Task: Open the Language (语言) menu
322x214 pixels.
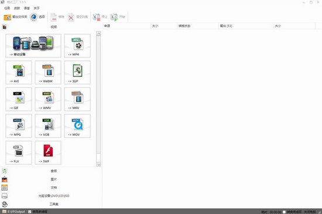Action: [x=27, y=8]
